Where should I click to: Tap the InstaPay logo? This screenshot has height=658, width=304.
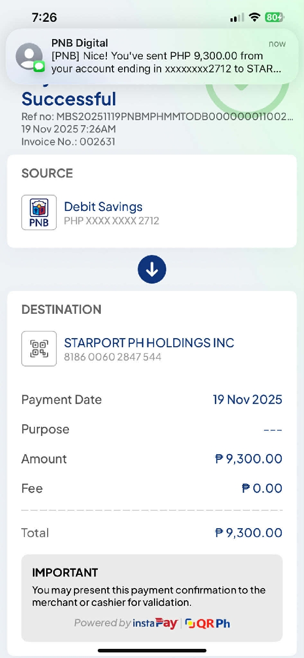[155, 623]
